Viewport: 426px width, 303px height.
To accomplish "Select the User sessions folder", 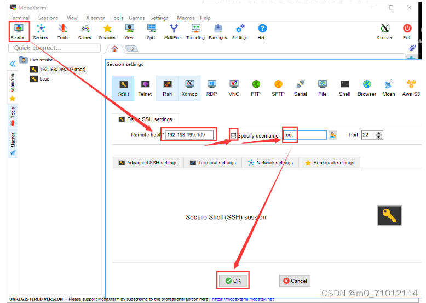I will (x=37, y=60).
